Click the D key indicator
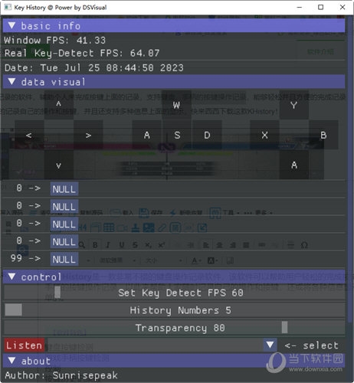Image resolution: width=354 pixels, height=383 pixels. [x=207, y=135]
